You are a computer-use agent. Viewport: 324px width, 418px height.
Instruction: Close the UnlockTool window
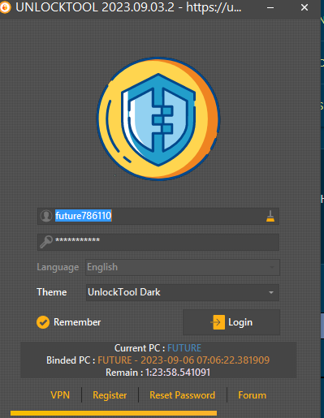click(305, 7)
